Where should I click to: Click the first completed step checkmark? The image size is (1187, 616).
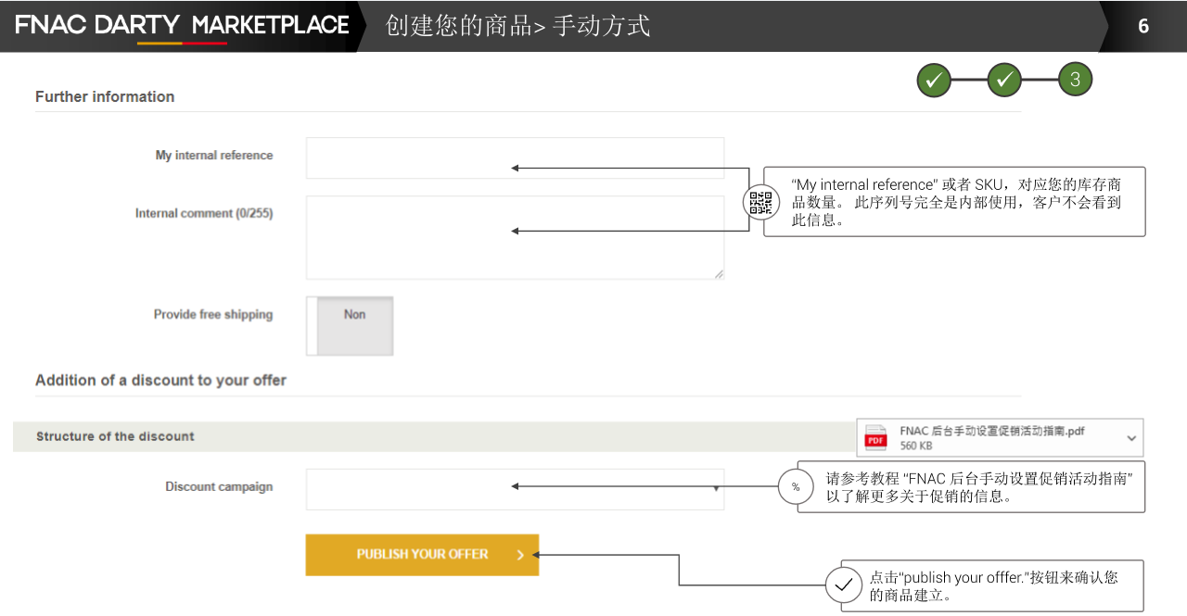(934, 81)
